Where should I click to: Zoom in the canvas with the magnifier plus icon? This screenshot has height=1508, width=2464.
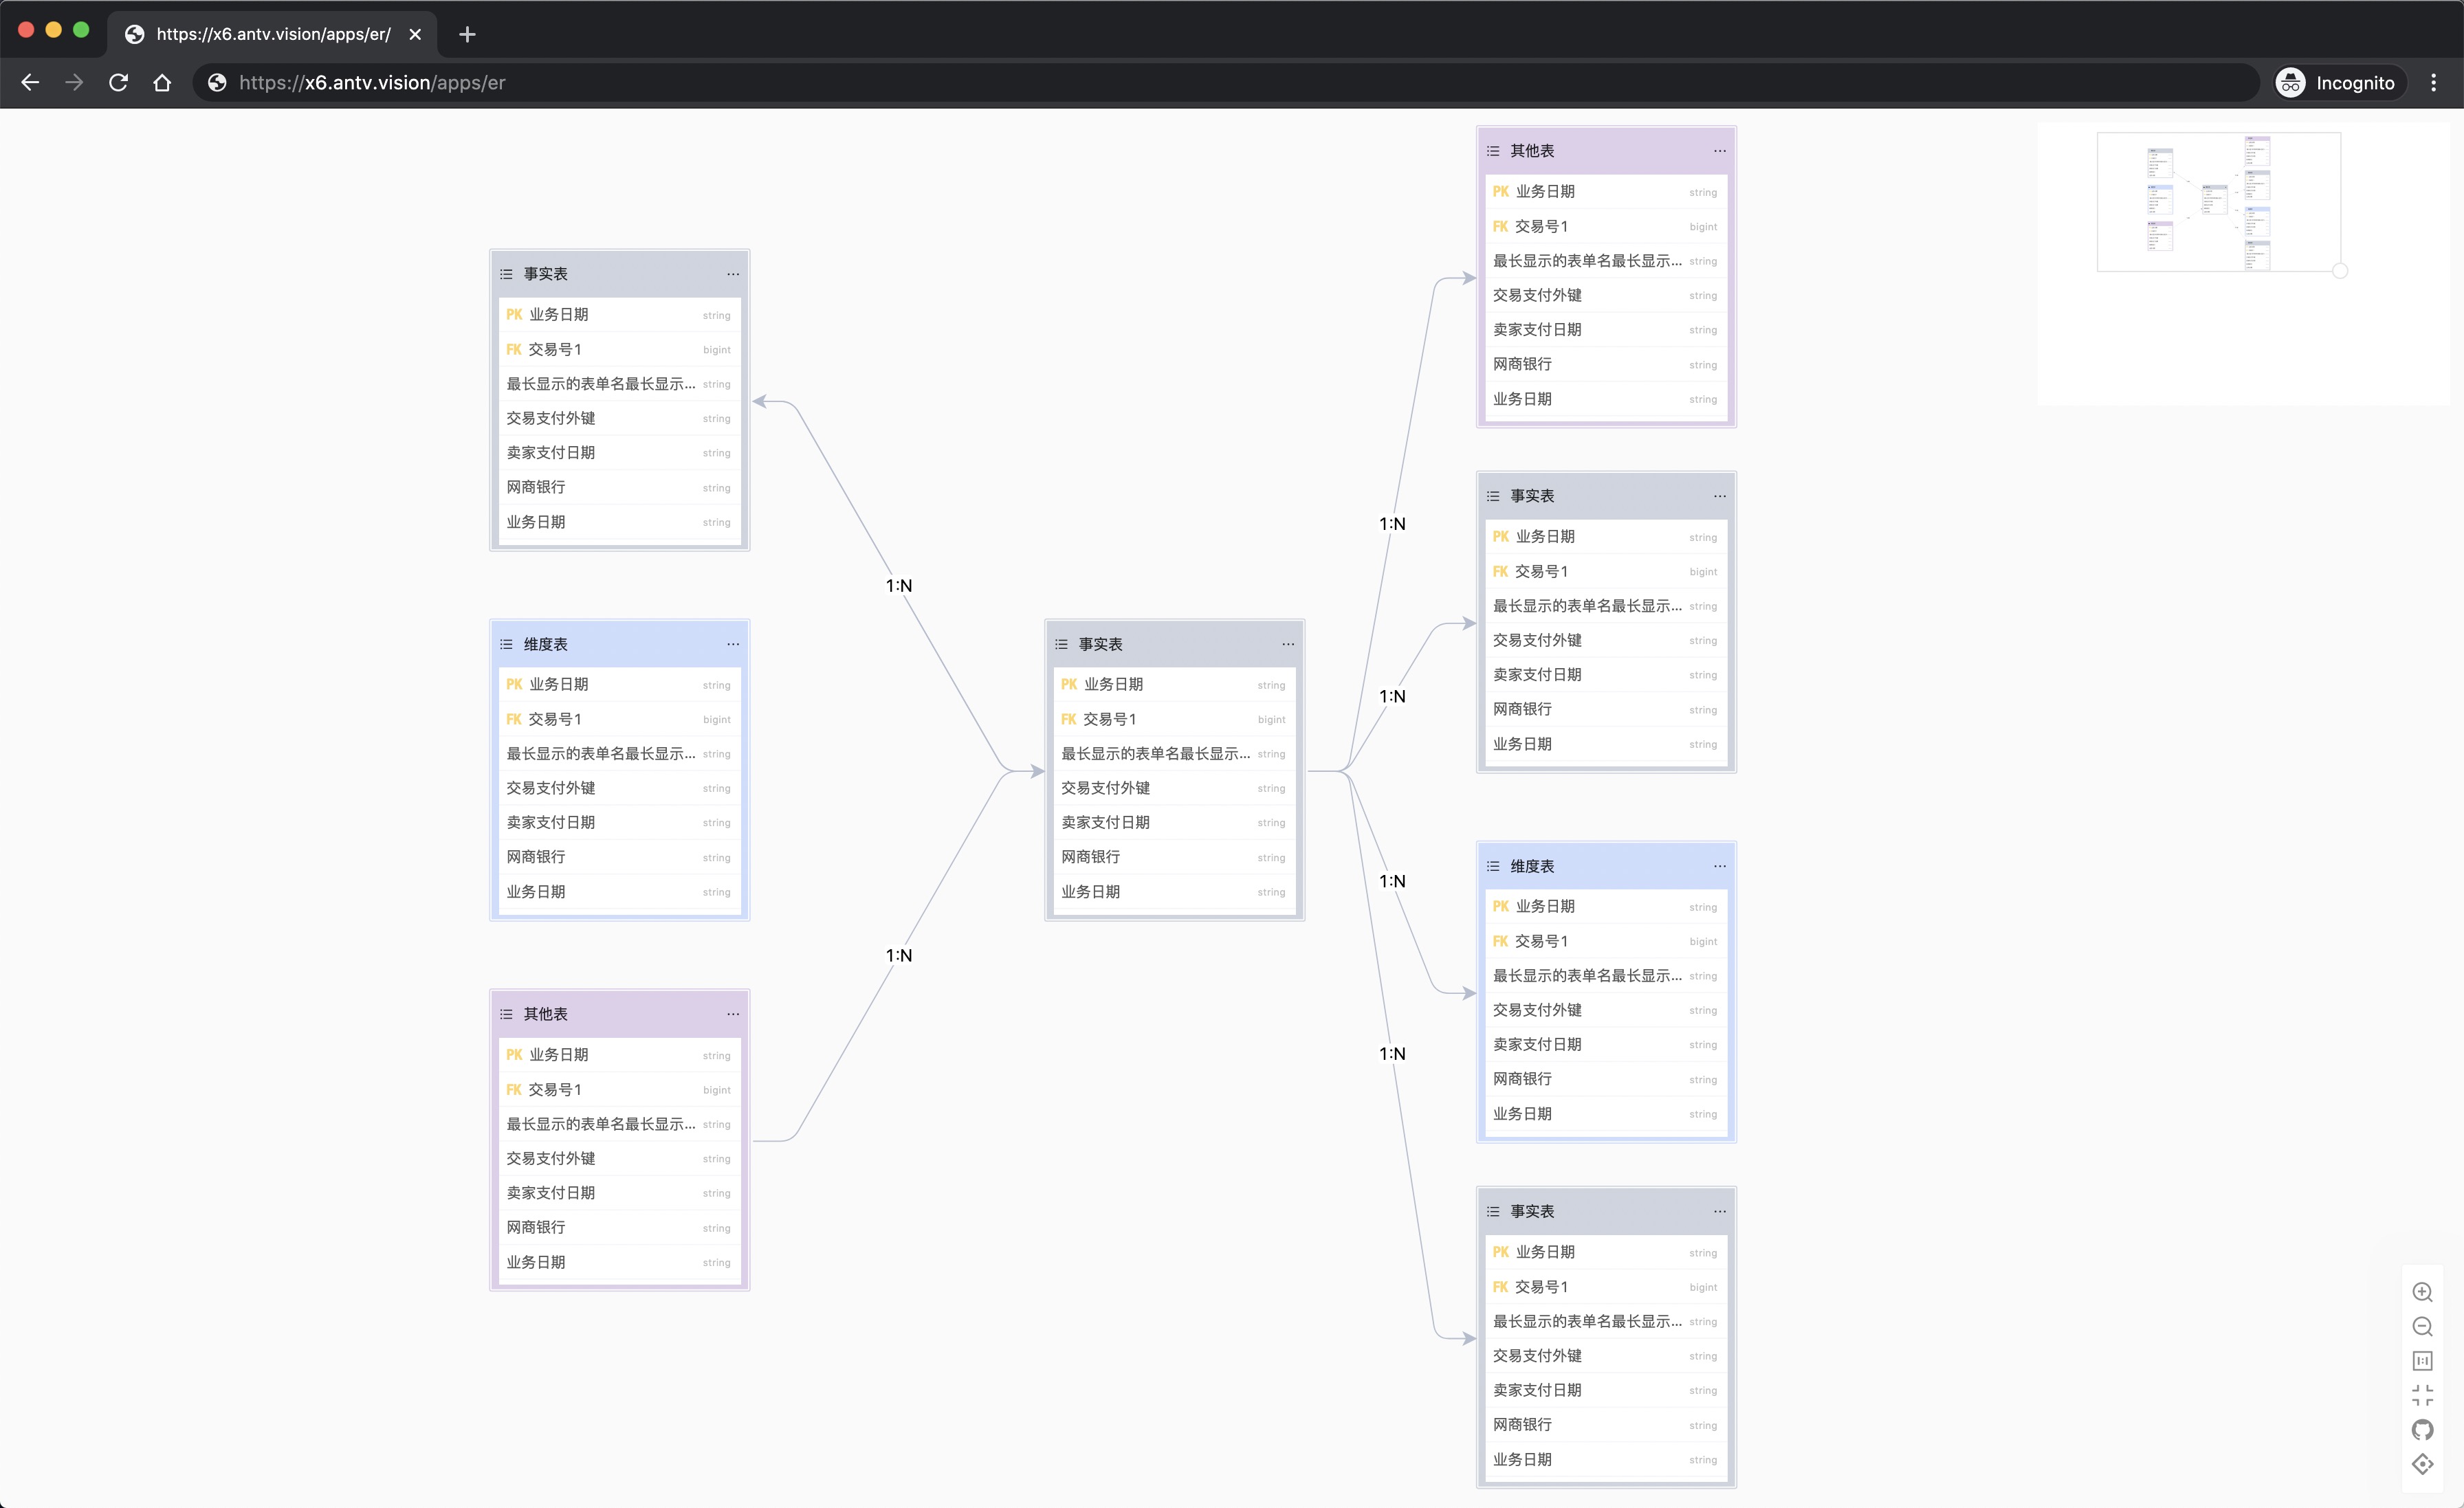tap(2422, 1292)
